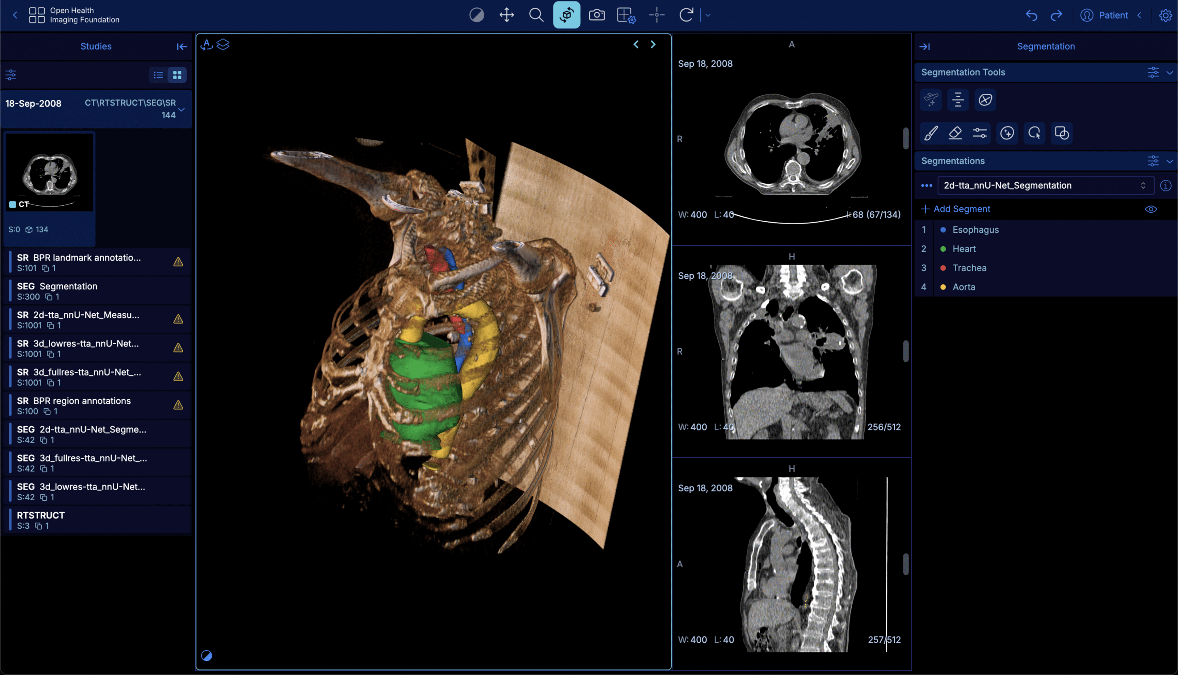Open the layout selector with settings

[626, 15]
